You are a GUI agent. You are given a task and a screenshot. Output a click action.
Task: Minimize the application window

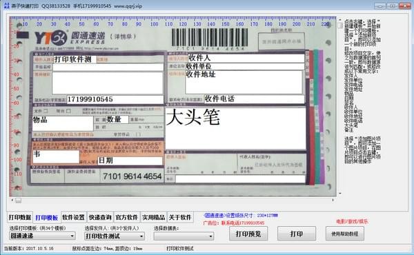(380, 6)
